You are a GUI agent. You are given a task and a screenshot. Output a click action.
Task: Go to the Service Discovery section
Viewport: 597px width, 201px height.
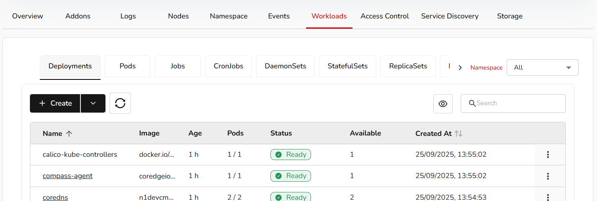click(x=450, y=16)
